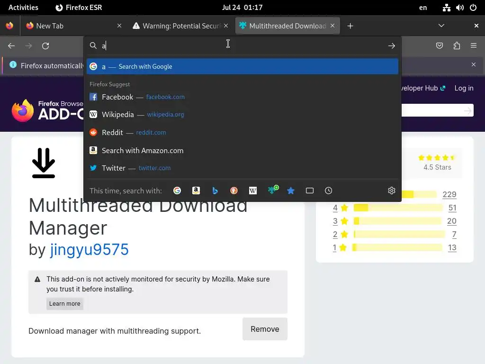Click the 3-star rating bar
Screen dimensions: 485x364
pos(397,221)
